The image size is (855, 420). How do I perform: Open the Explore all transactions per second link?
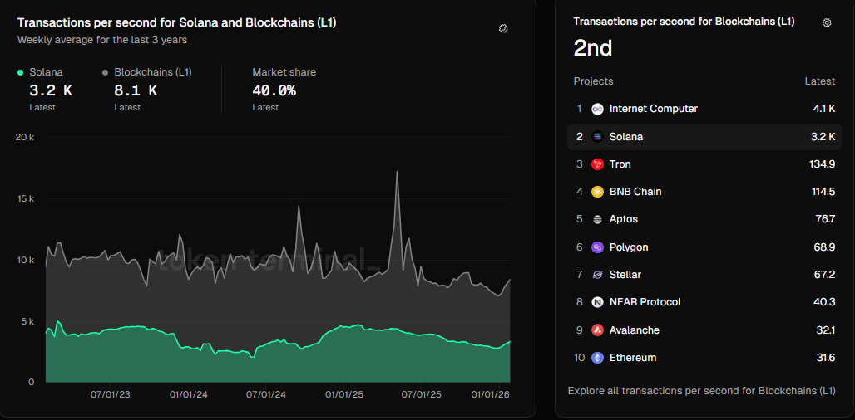[x=701, y=390]
